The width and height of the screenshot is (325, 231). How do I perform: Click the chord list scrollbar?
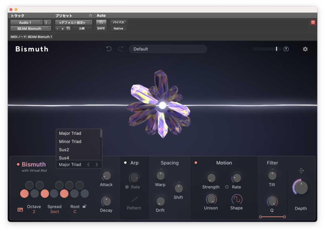point(101,133)
